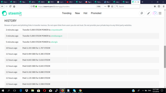
Task: Select the 'Paid 4.643 SBD for 3.616 STEEM' row
Action: tap(82, 60)
